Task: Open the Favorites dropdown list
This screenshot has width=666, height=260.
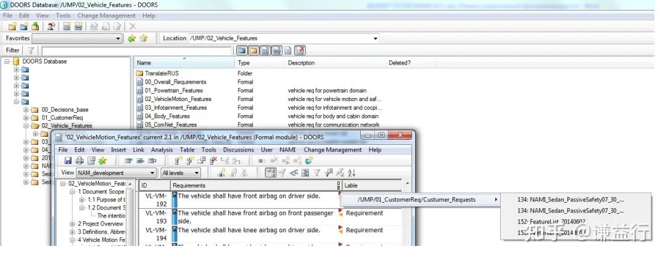Action: tap(119, 38)
